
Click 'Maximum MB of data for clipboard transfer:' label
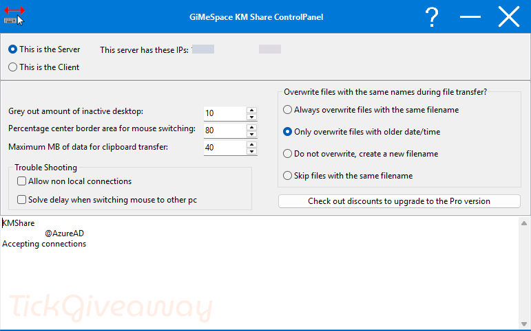coord(88,147)
